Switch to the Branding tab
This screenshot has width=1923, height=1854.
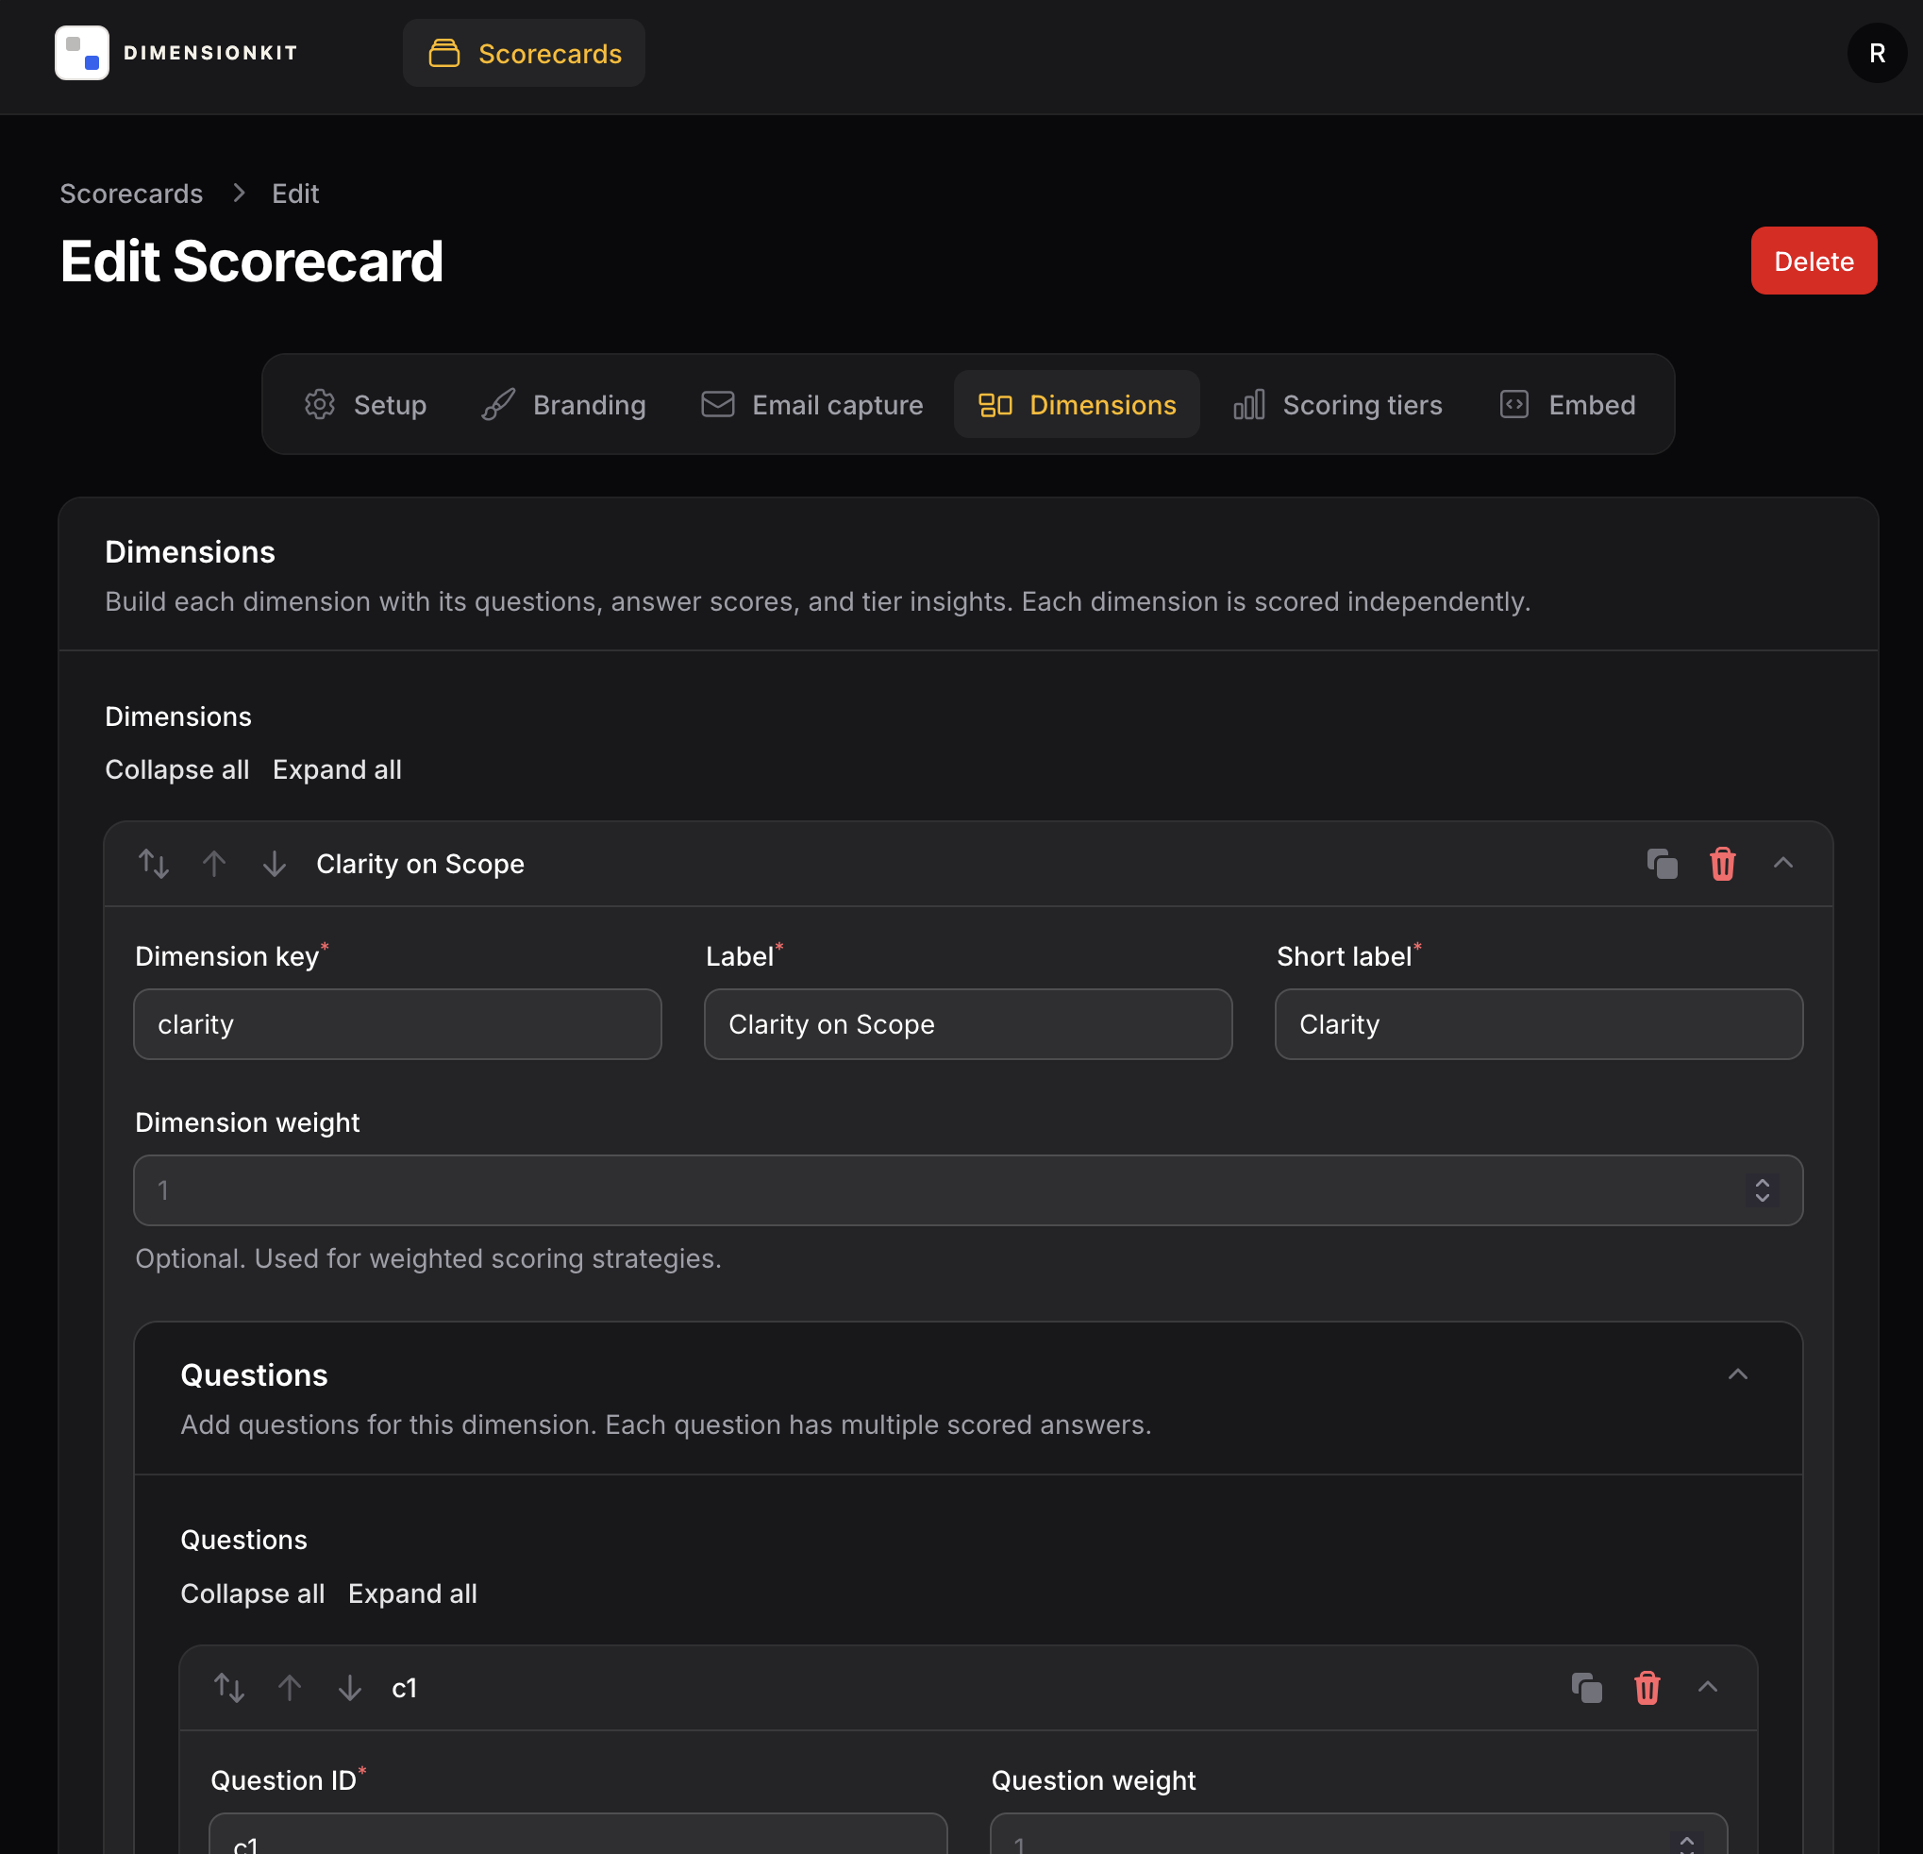coord(563,404)
